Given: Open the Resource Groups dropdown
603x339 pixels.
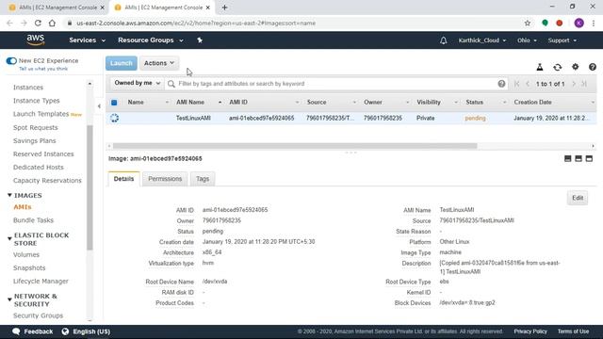Looking at the screenshot, I should [x=151, y=40].
